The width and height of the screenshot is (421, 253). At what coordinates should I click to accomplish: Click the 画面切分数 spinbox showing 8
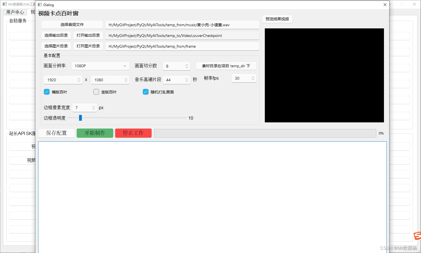pyautogui.click(x=176, y=66)
